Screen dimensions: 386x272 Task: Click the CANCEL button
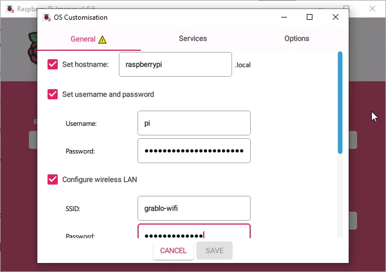173,251
